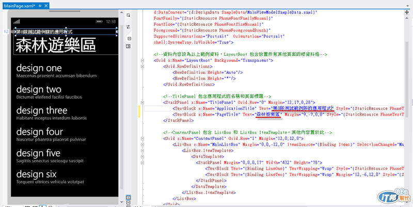Select the 森林遊樂區 page title in designer

(x=56, y=45)
